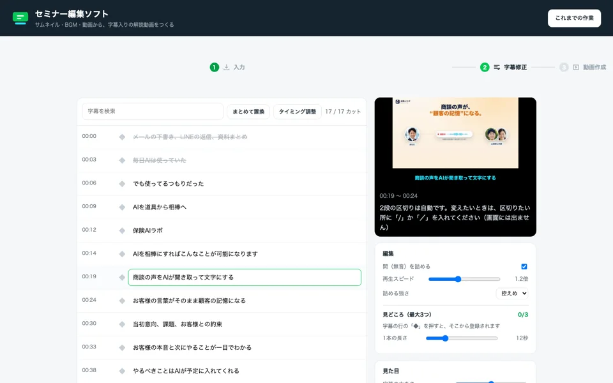The image size is (613, 383).
Task: Click the タイミング調整 button
Action: click(297, 111)
